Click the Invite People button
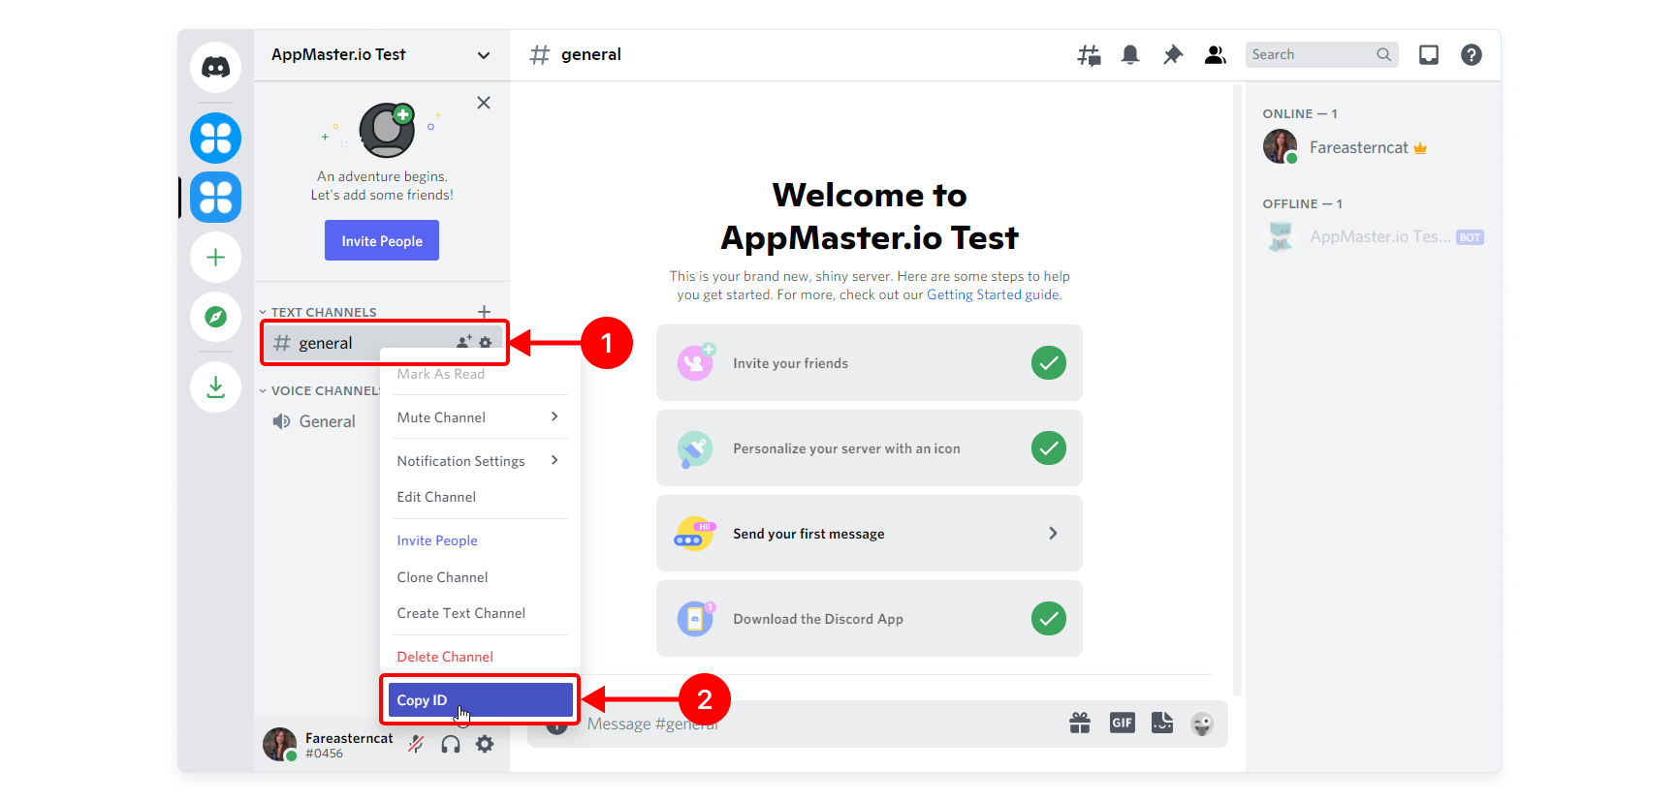 [382, 240]
